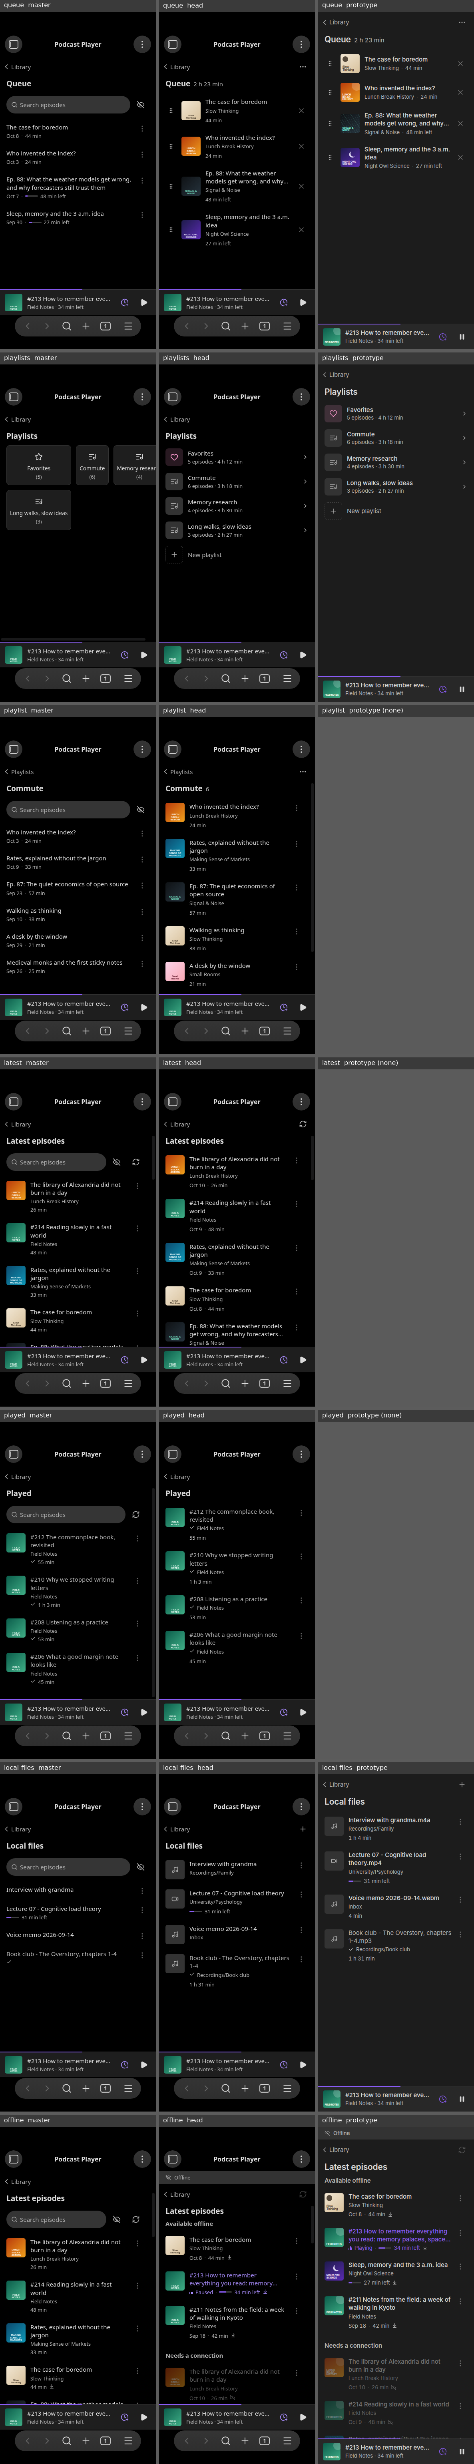
Task: Open the Commute card in playlists master
Action: 92,464
